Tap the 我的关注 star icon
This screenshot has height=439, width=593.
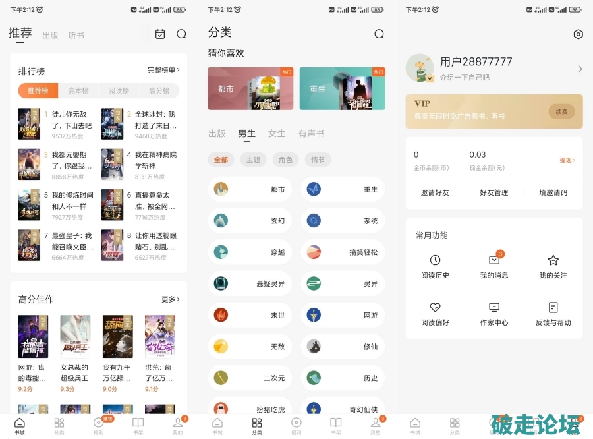pyautogui.click(x=553, y=261)
